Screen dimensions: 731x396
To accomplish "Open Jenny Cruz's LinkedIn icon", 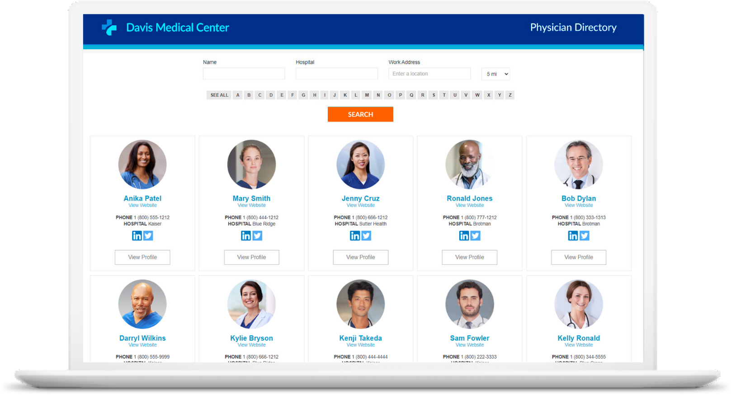I will [x=355, y=236].
